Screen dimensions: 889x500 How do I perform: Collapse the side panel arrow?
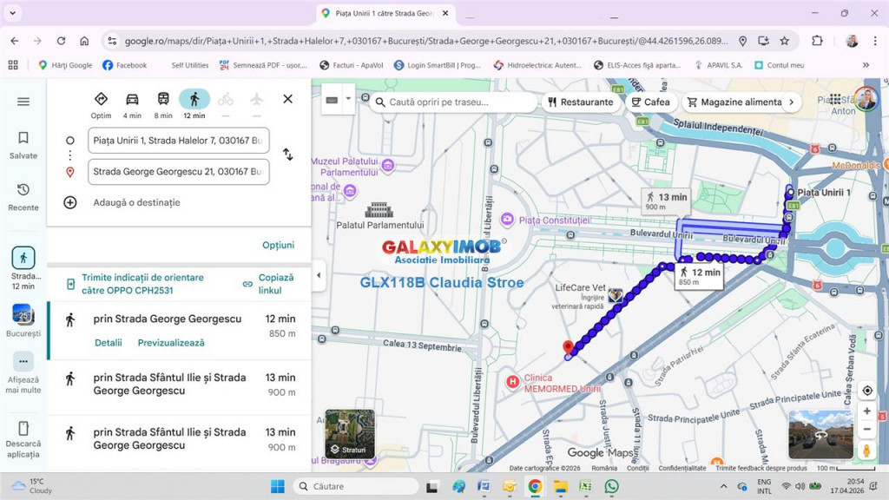[318, 275]
